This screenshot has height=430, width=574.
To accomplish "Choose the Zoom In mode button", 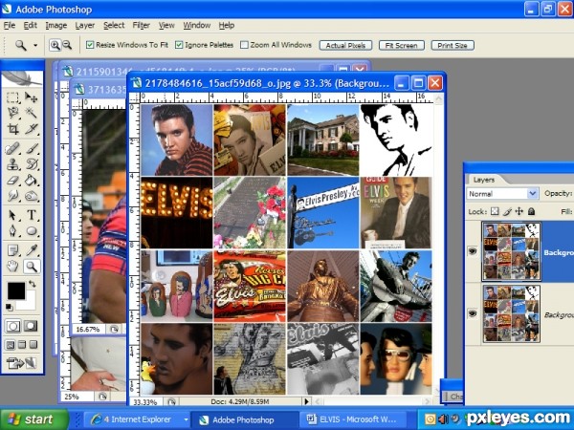I will pyautogui.click(x=55, y=45).
